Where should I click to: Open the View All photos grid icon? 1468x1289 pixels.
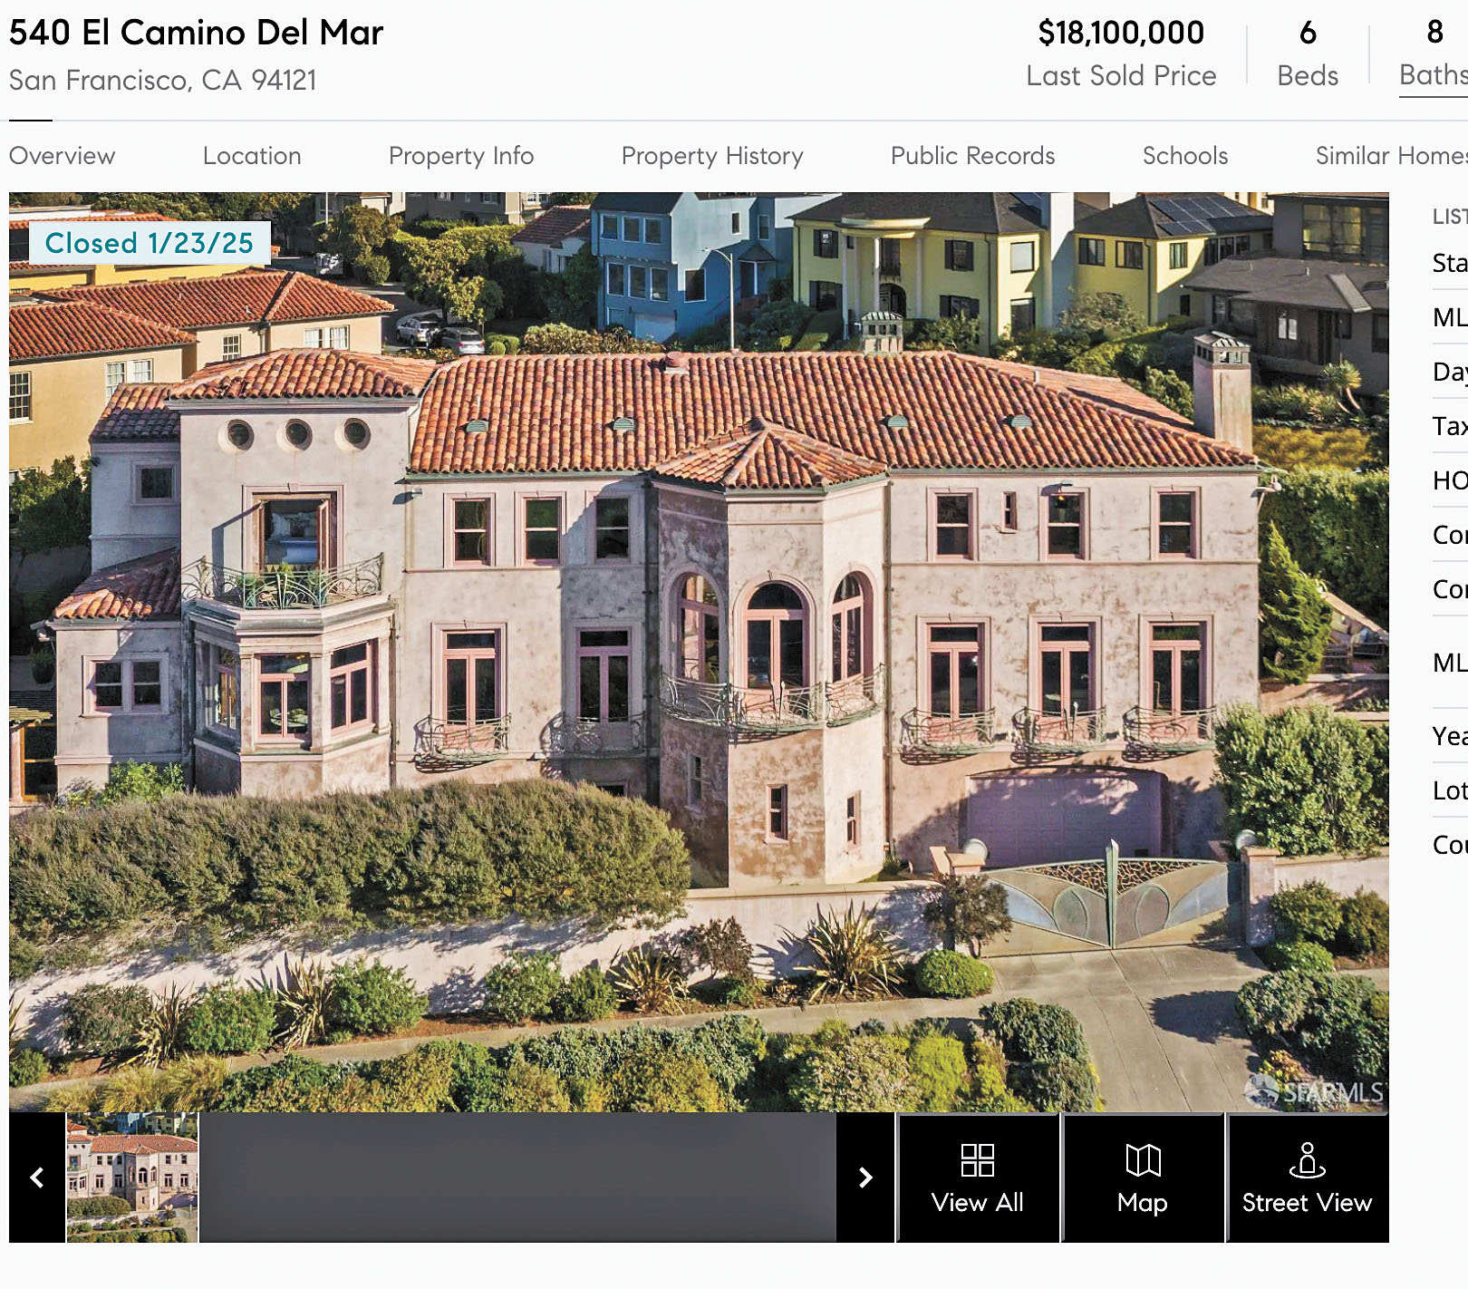[x=977, y=1159]
